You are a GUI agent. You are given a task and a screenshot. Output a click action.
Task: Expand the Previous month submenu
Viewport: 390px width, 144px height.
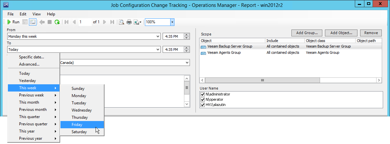tap(34, 110)
